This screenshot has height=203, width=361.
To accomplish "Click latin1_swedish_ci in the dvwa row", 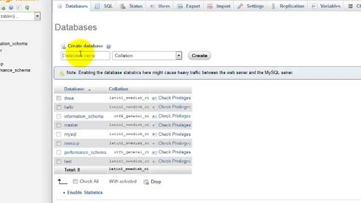I will [129, 98].
